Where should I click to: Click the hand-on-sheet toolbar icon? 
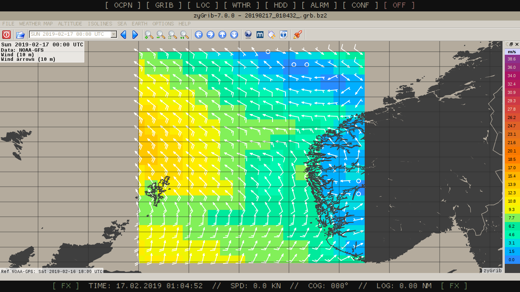click(x=272, y=35)
